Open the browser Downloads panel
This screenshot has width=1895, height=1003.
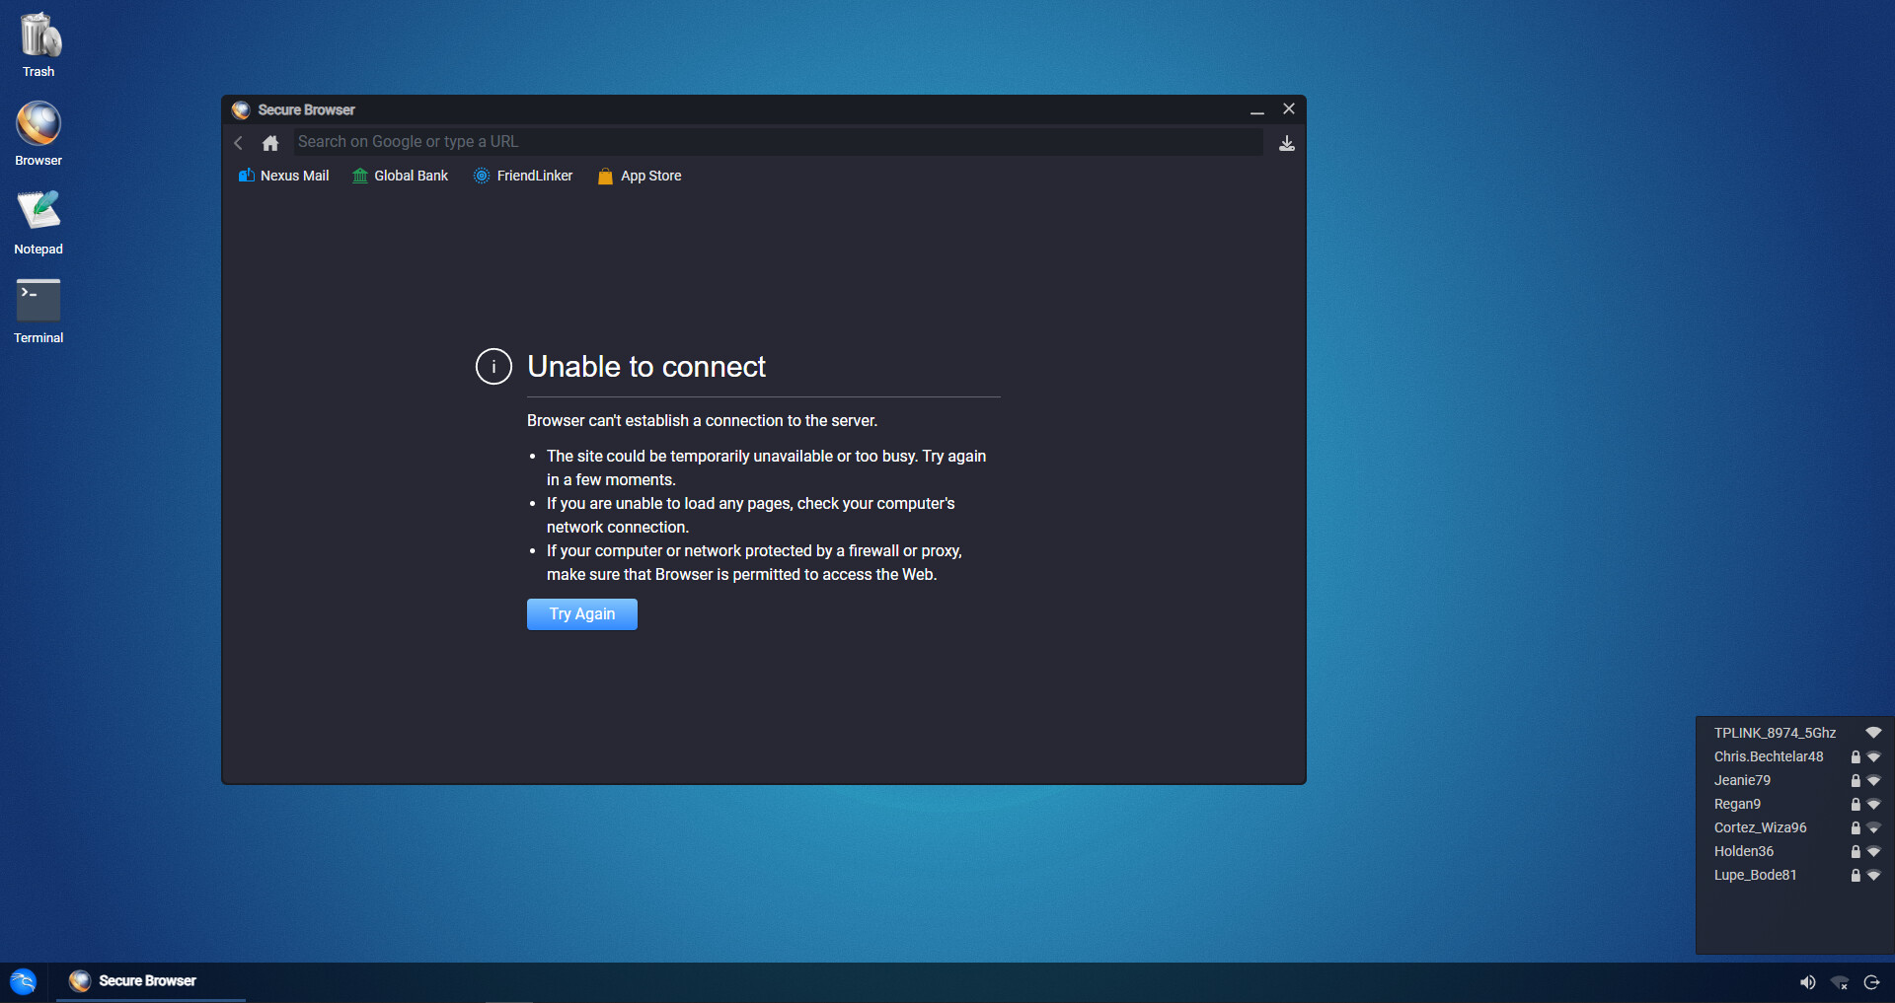click(x=1287, y=143)
